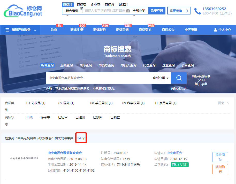This screenshot has width=236, height=184.
Task: Open 商标服务 in navigation bar
Action: 100,30
